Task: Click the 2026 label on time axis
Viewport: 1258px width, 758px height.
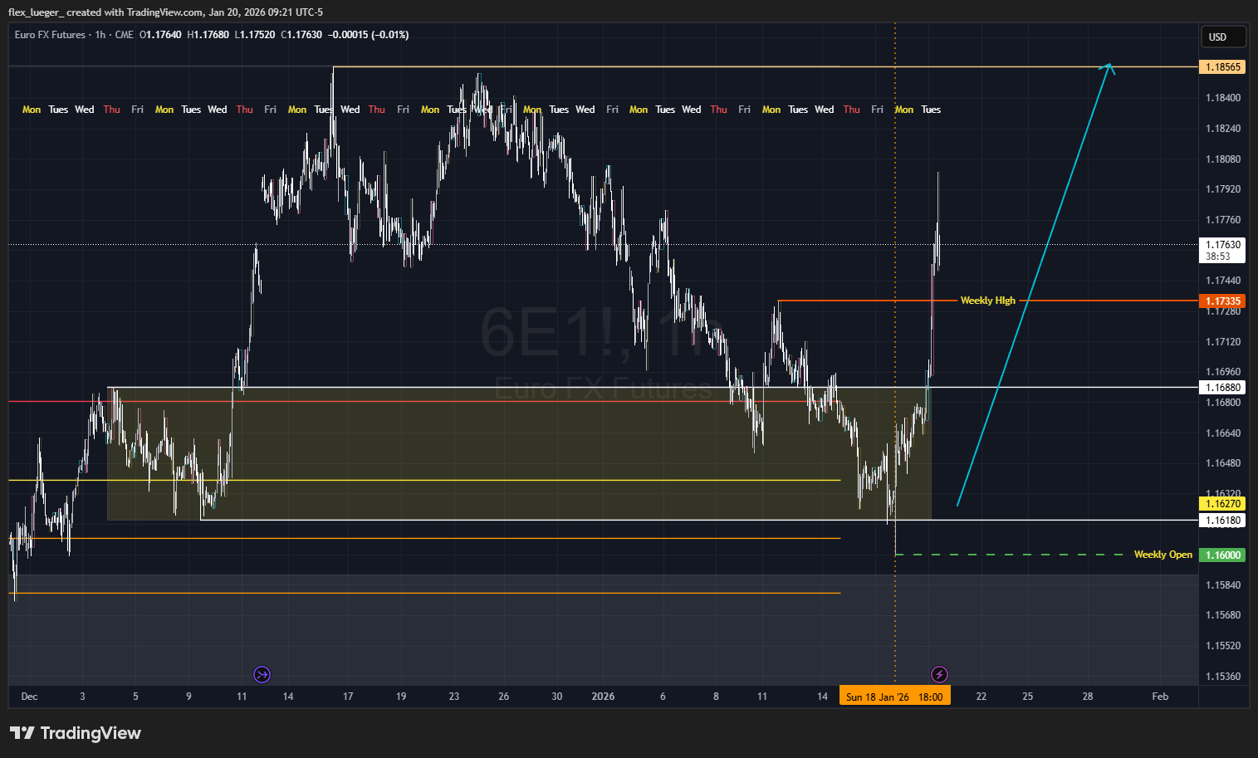Action: (x=603, y=697)
